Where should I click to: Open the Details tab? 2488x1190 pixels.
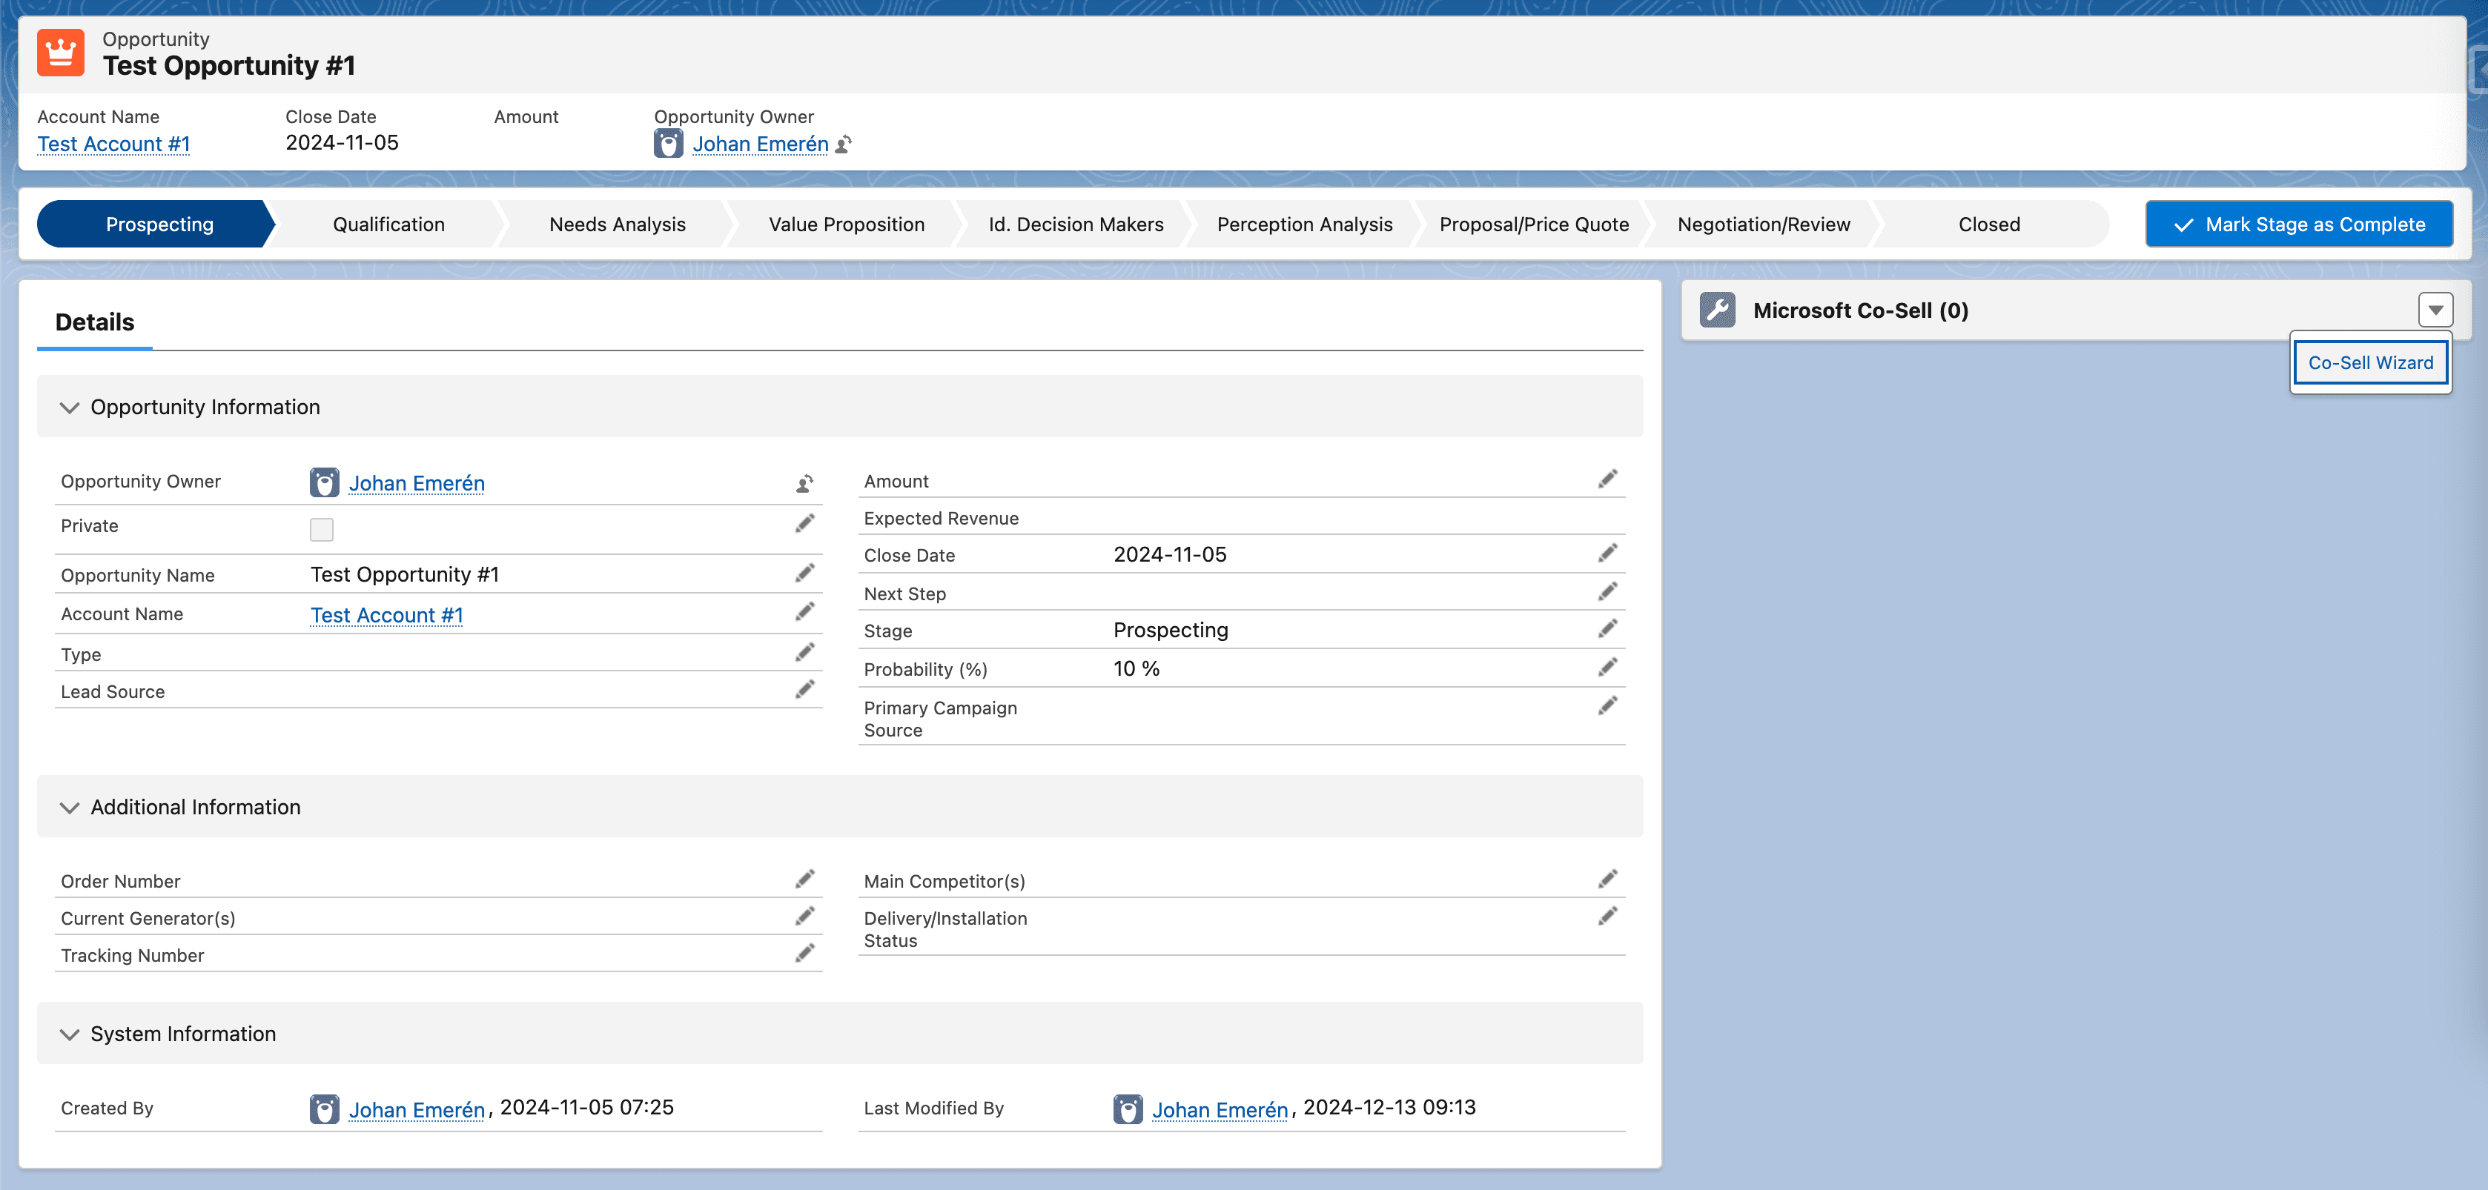(x=95, y=322)
